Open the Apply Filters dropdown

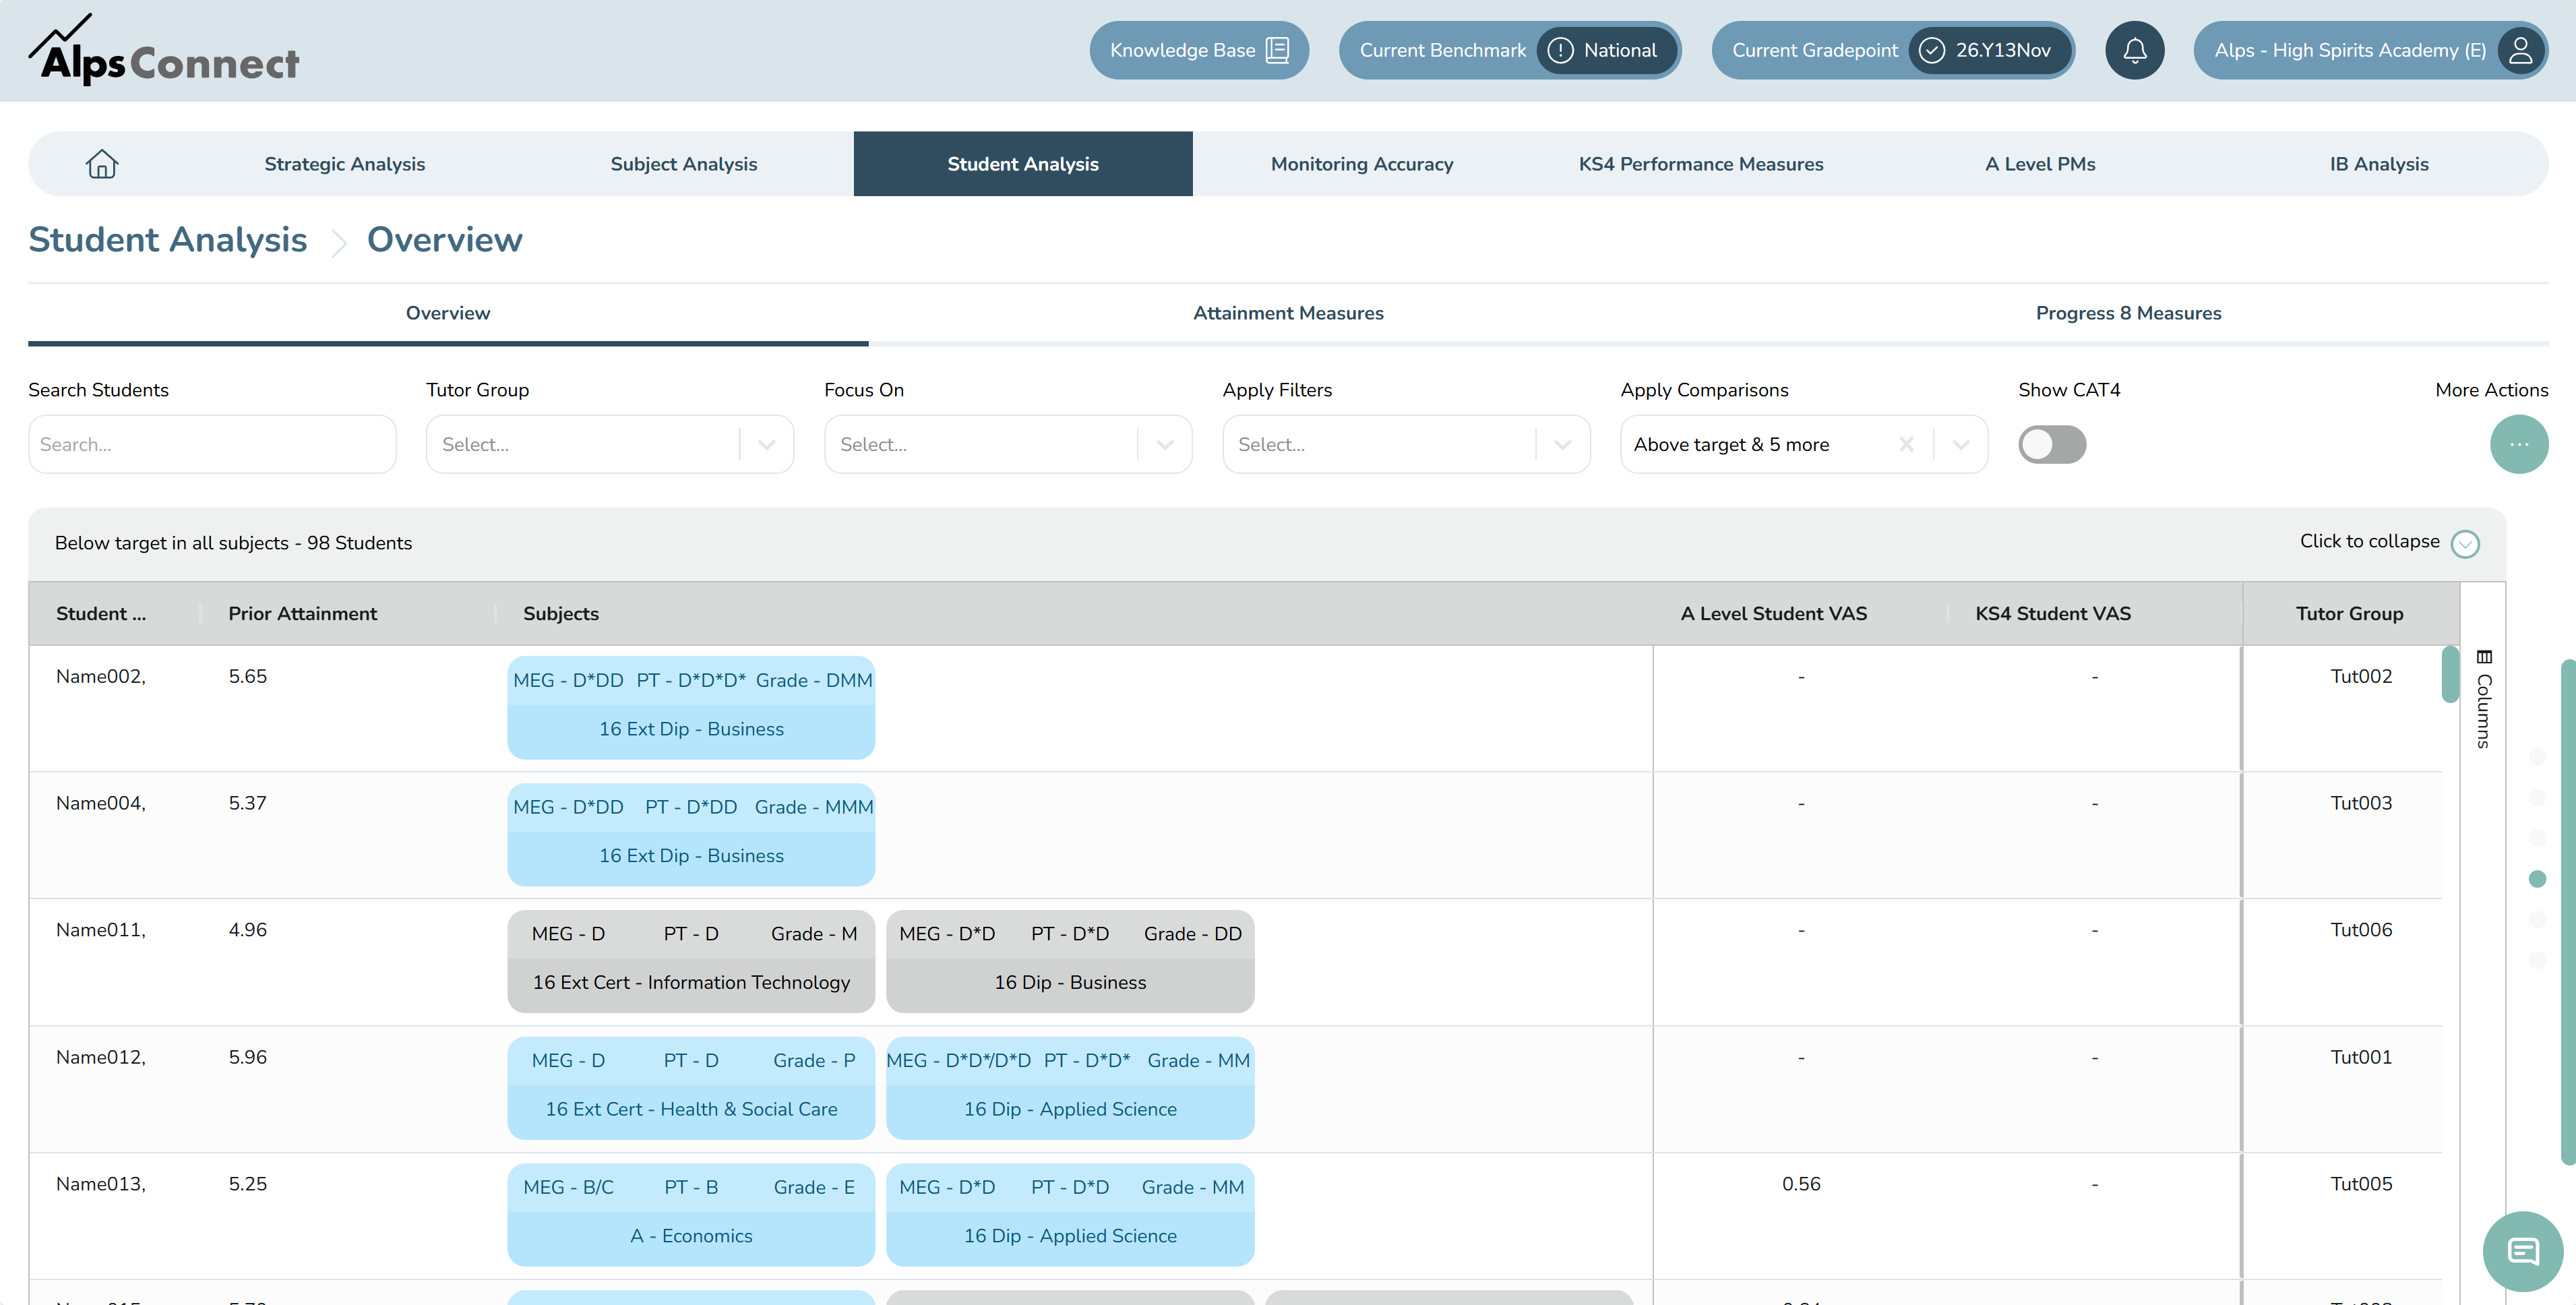1406,444
